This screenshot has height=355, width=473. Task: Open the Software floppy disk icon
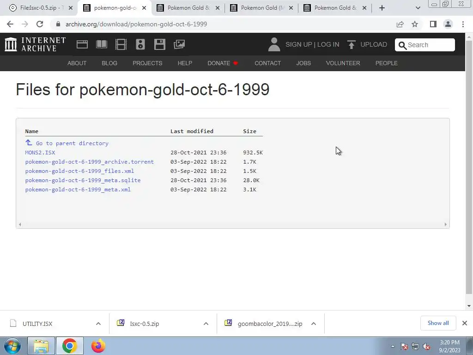click(159, 44)
